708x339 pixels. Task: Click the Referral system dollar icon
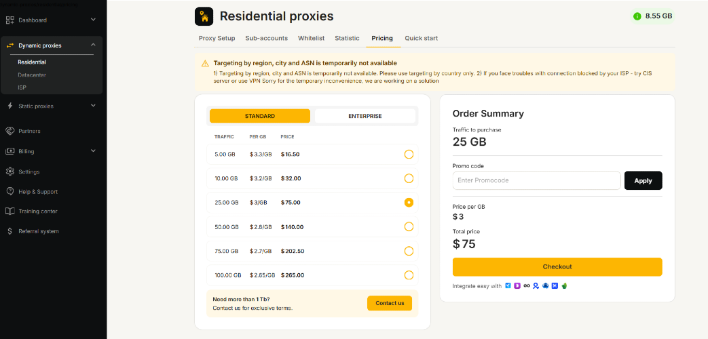point(10,231)
